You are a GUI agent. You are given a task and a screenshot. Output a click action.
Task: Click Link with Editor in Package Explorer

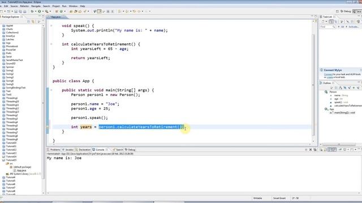33,21
